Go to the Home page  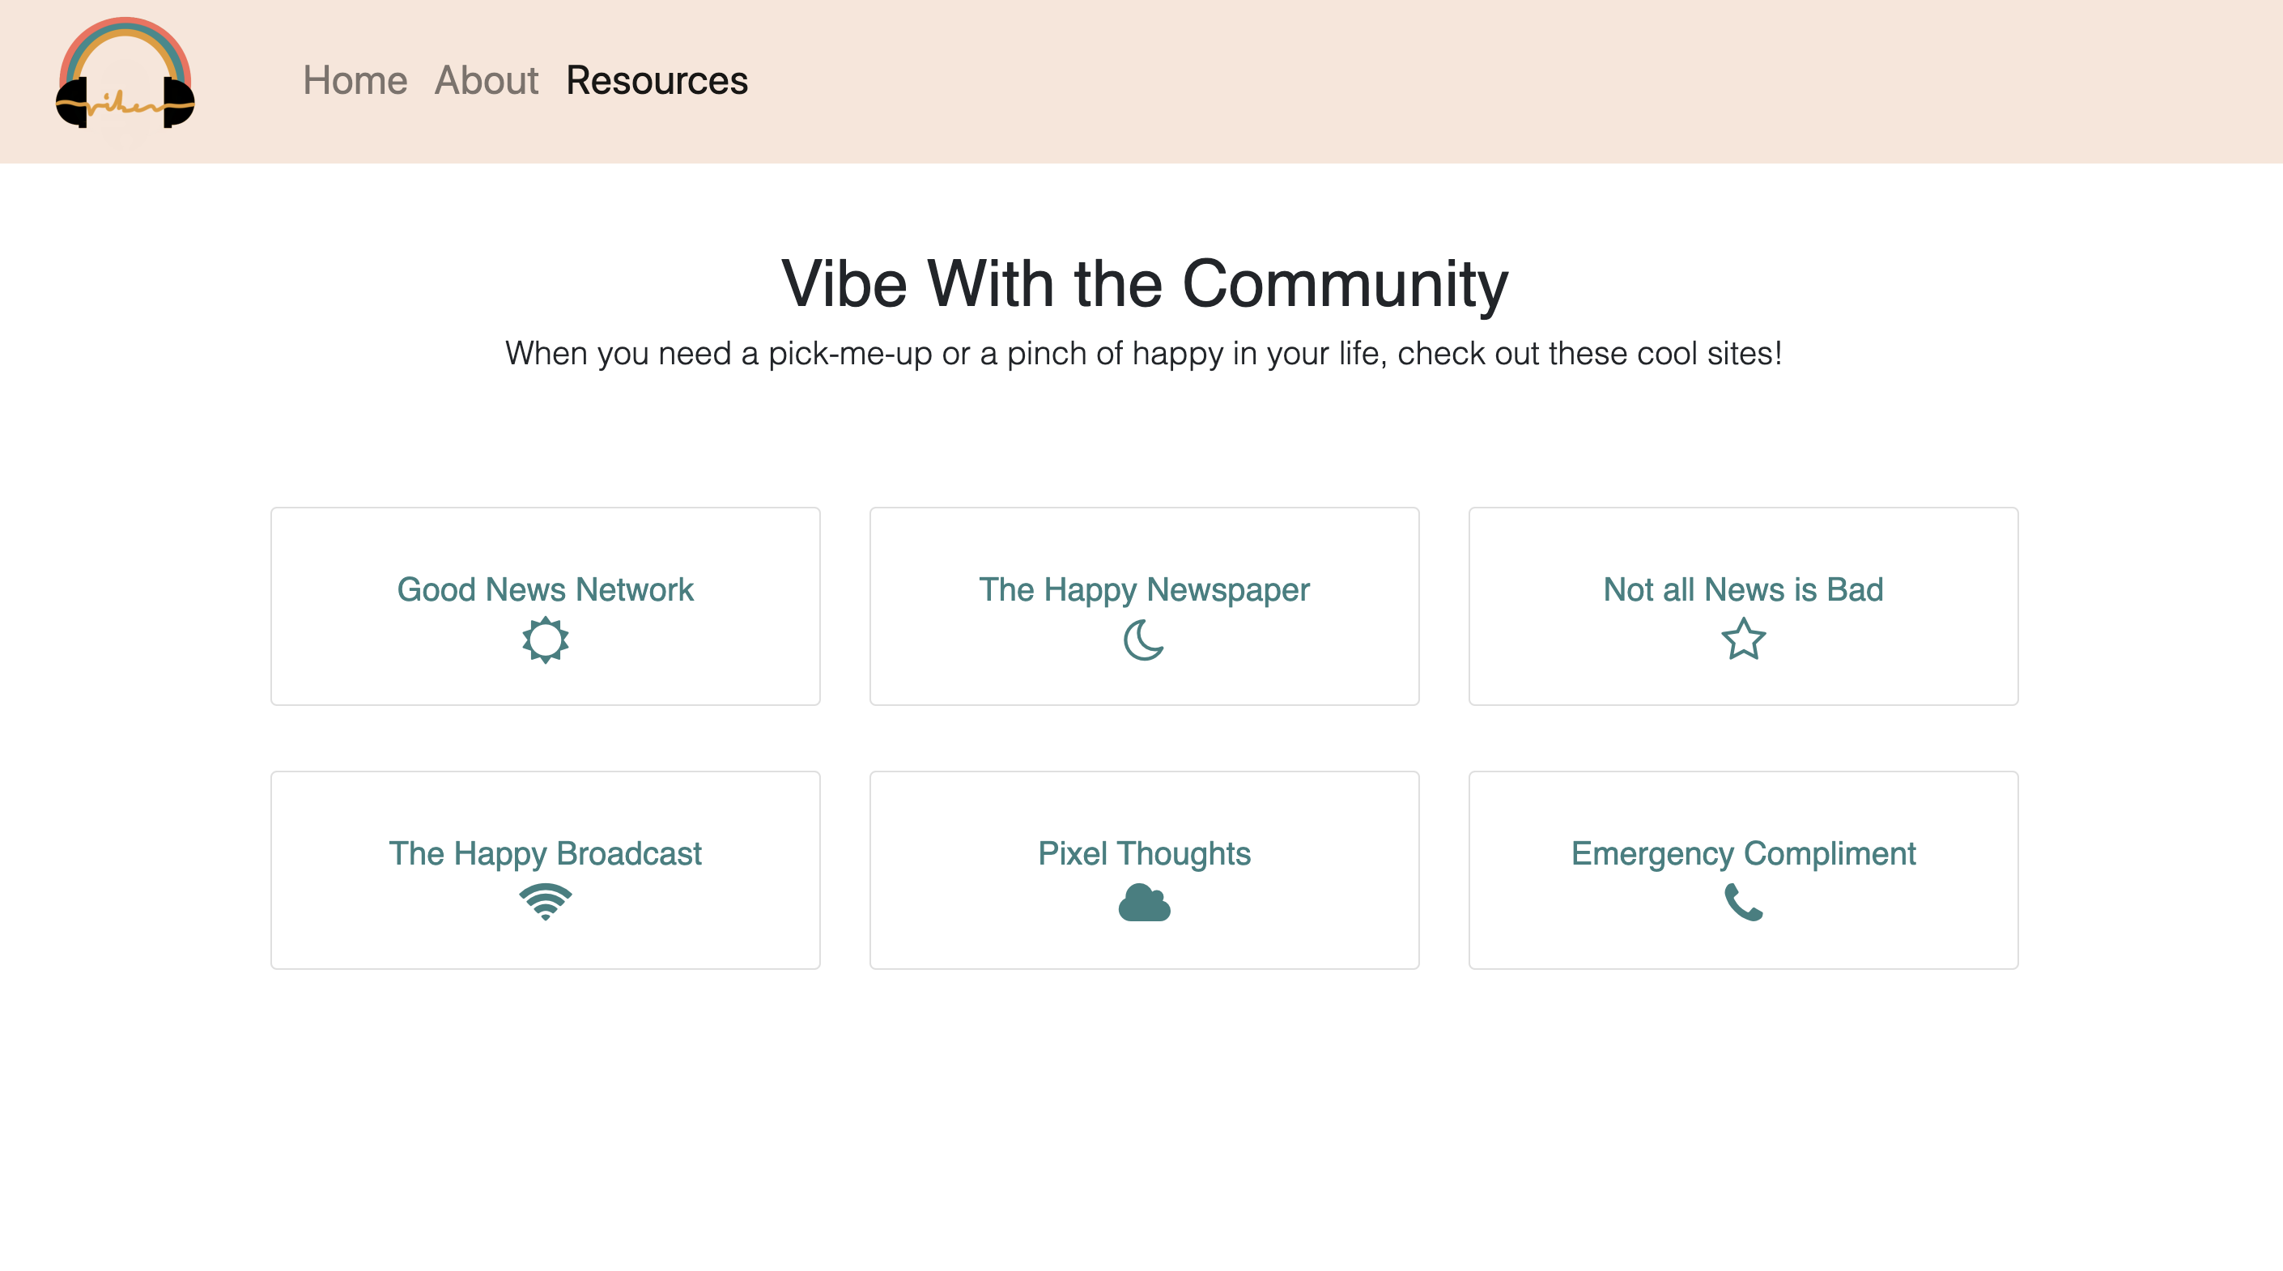(355, 81)
